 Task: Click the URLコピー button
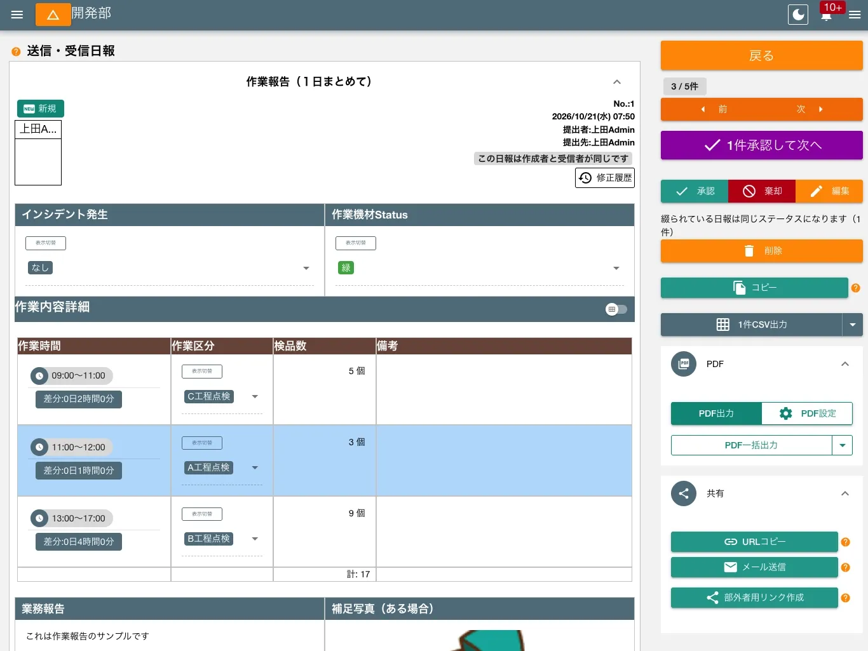tap(754, 542)
